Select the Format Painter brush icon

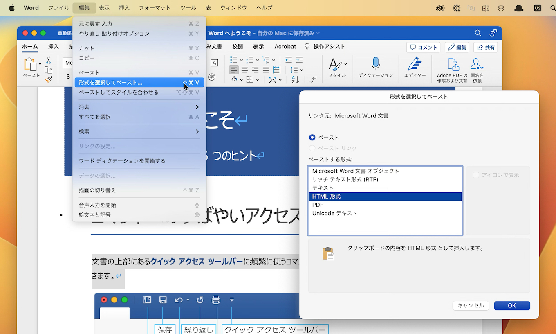(x=48, y=79)
